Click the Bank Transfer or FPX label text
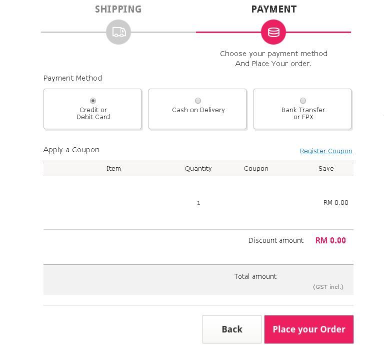The height and width of the screenshot is (352, 391). click(303, 114)
